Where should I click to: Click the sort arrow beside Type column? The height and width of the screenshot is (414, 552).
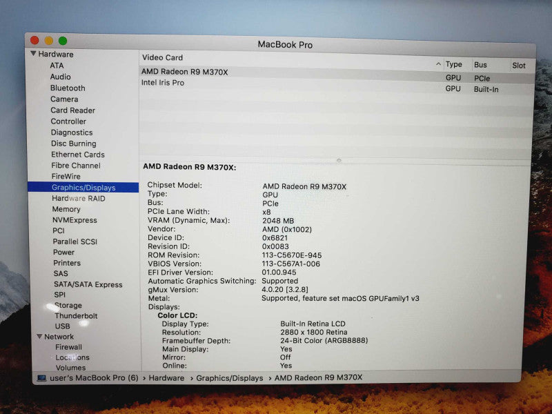click(x=438, y=64)
